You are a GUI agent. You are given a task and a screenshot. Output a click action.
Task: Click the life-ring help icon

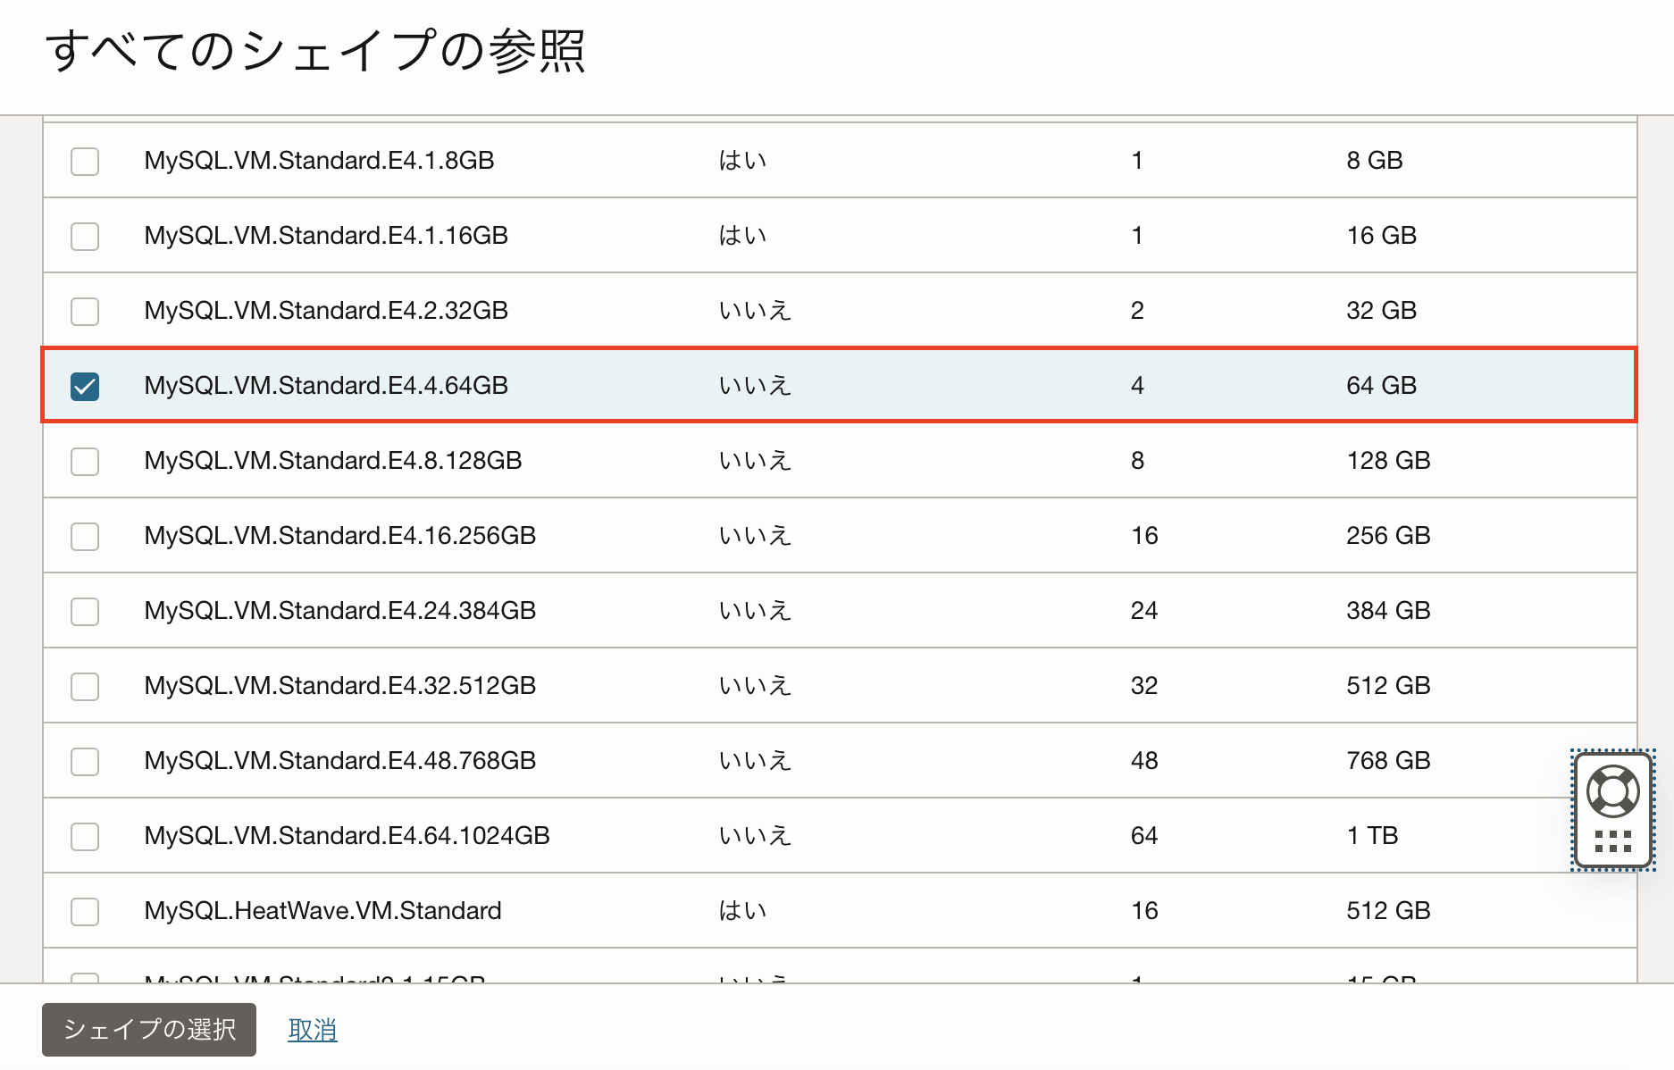[1612, 790]
